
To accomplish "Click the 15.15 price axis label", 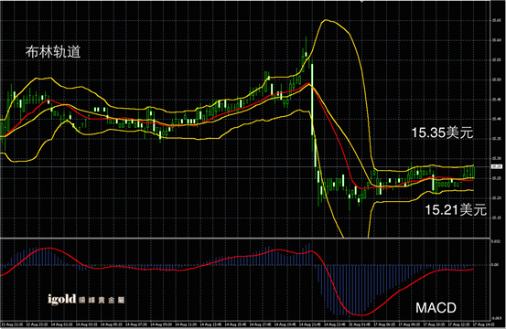I will pyautogui.click(x=496, y=218).
